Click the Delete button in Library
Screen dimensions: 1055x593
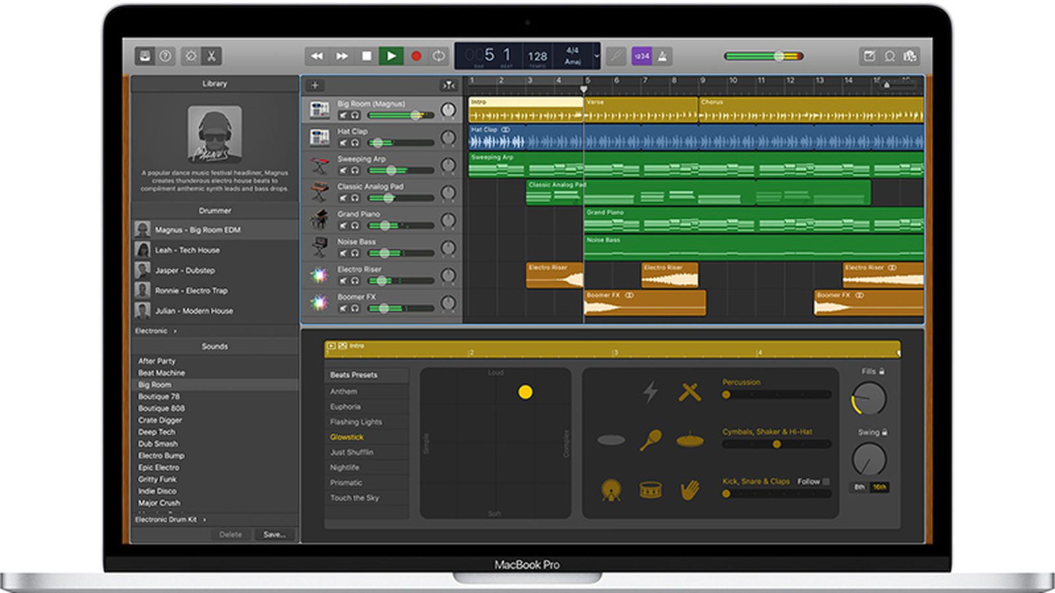click(x=231, y=534)
